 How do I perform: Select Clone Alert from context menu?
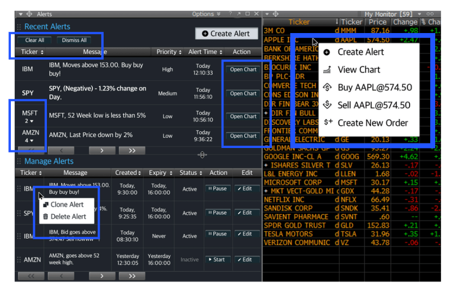tap(67, 205)
